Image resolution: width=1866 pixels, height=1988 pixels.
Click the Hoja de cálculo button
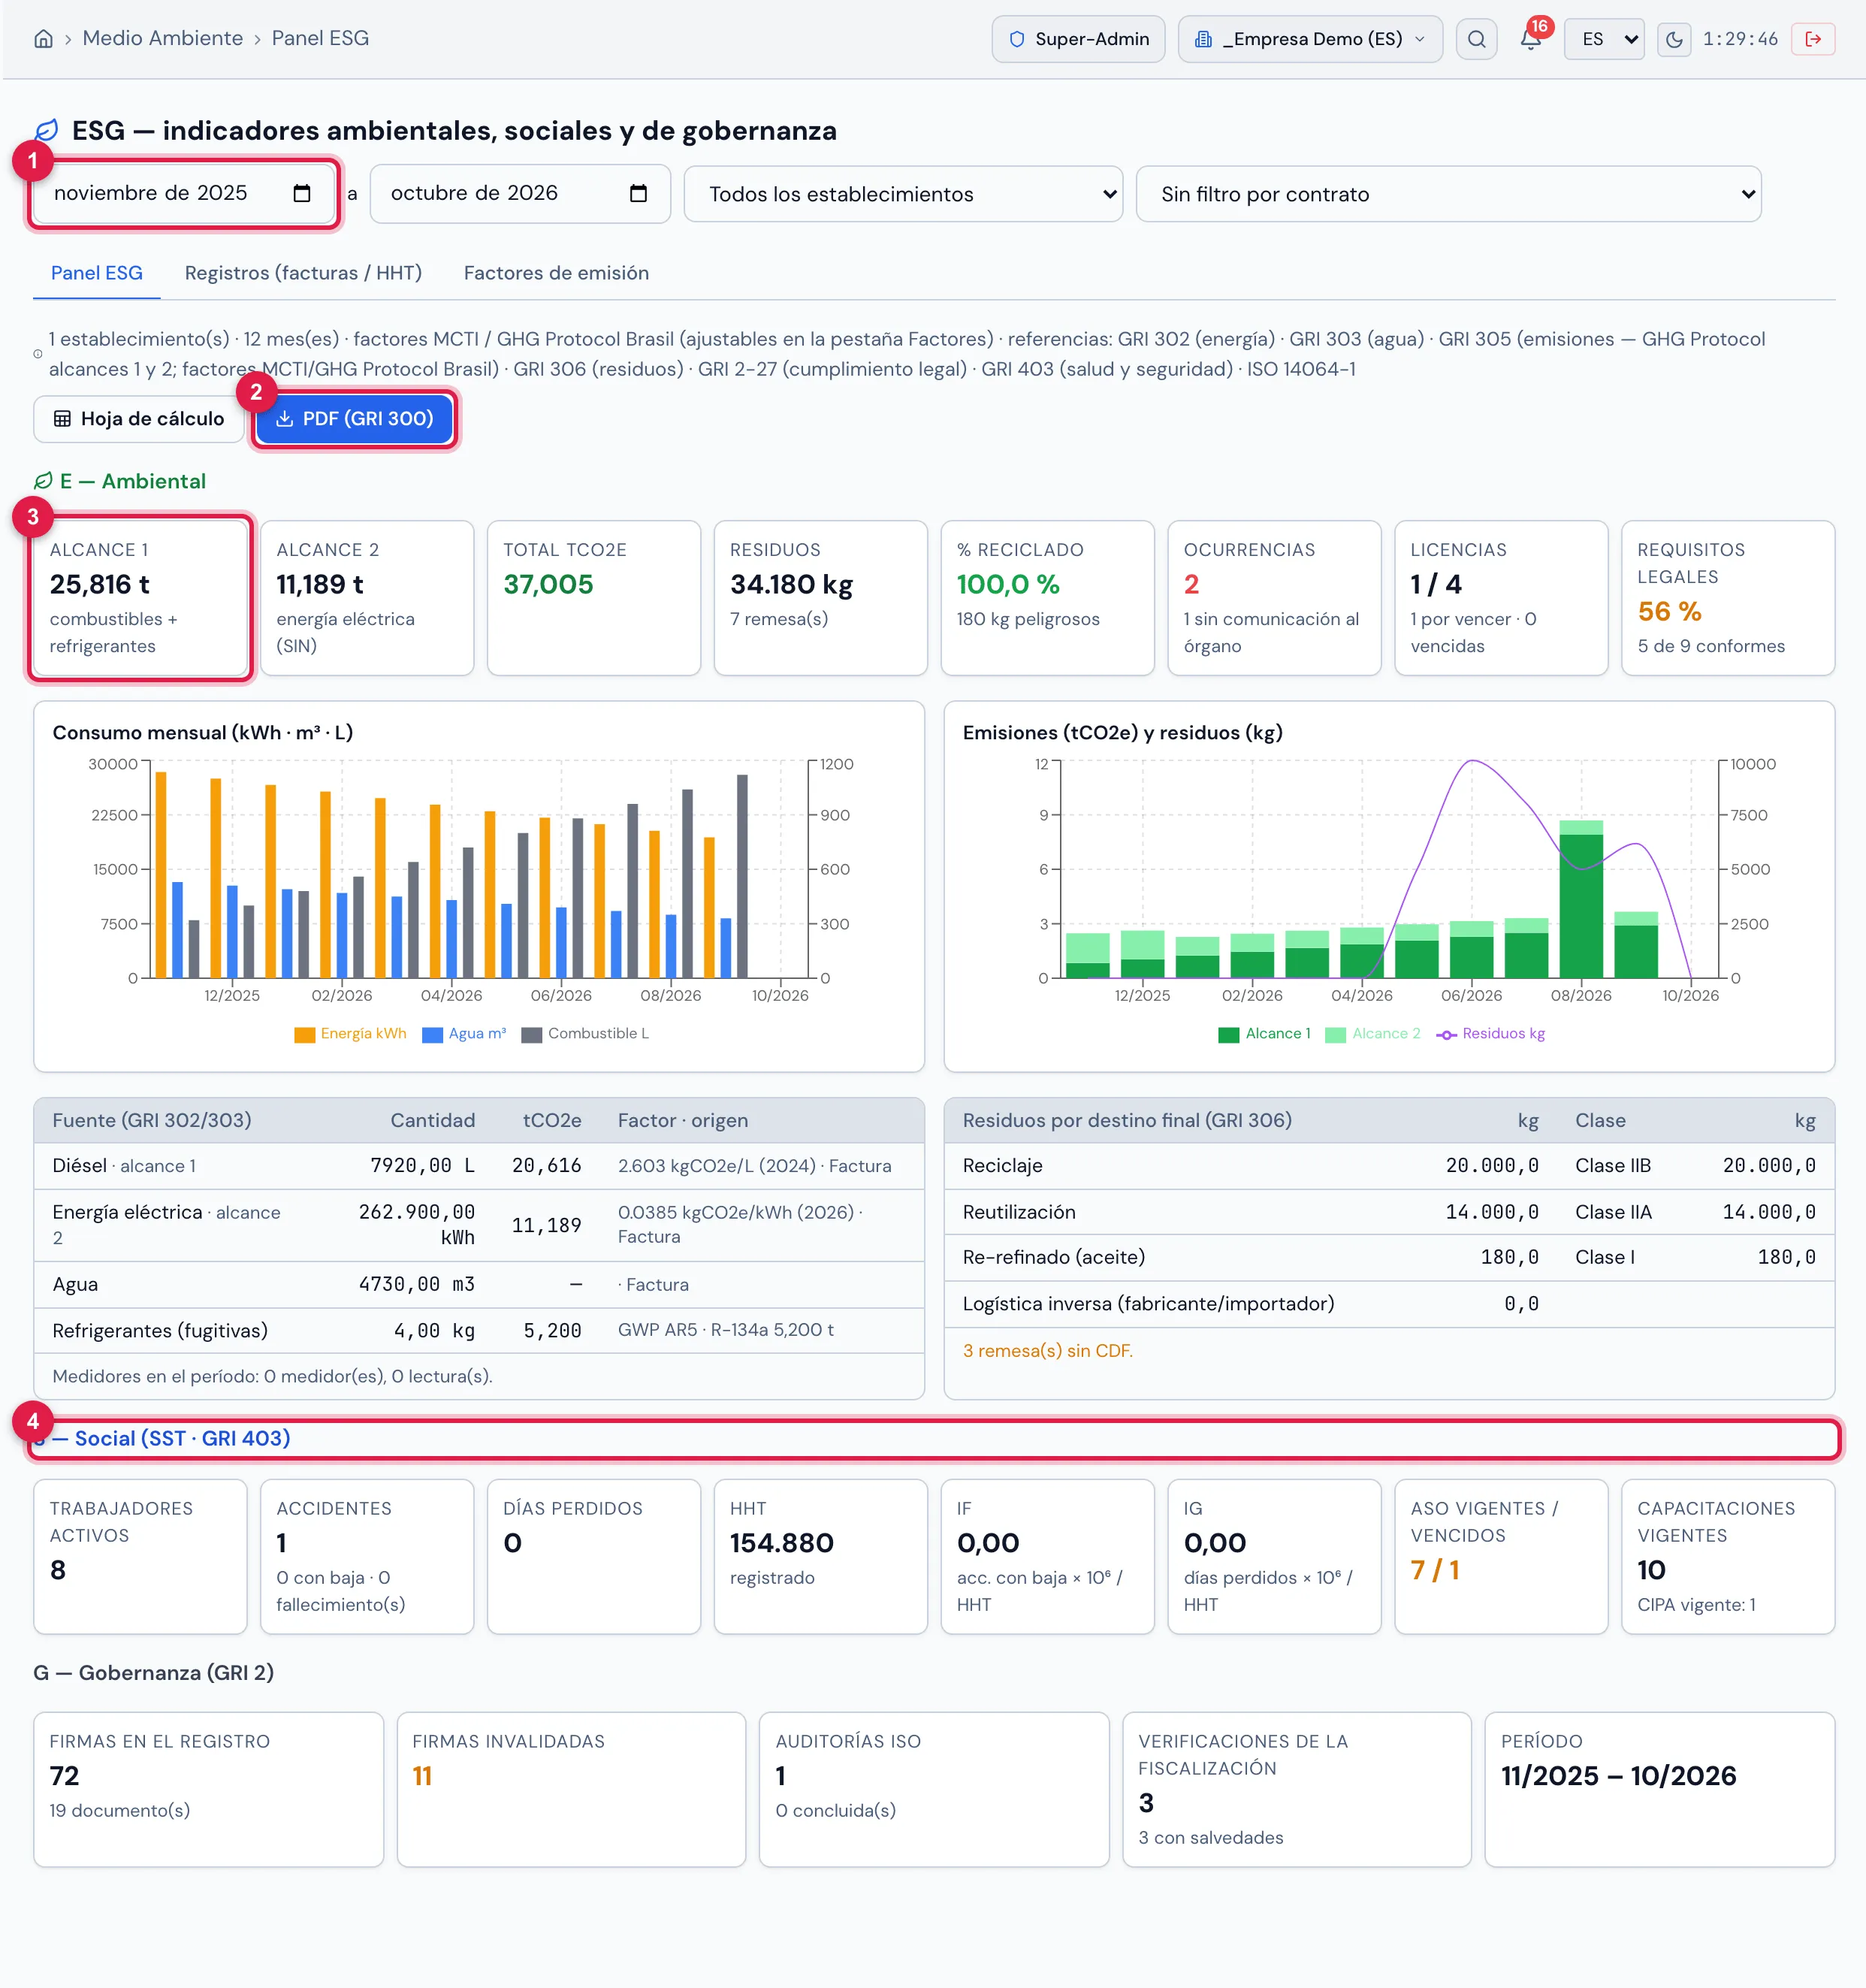click(139, 419)
